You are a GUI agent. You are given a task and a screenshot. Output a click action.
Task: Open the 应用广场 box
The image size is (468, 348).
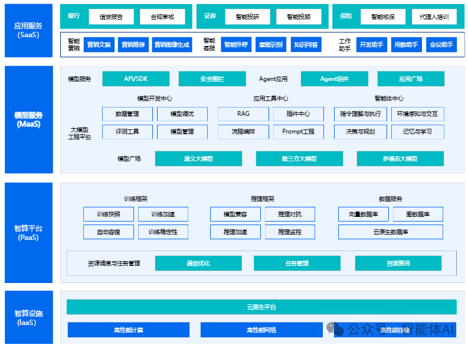[x=411, y=79]
